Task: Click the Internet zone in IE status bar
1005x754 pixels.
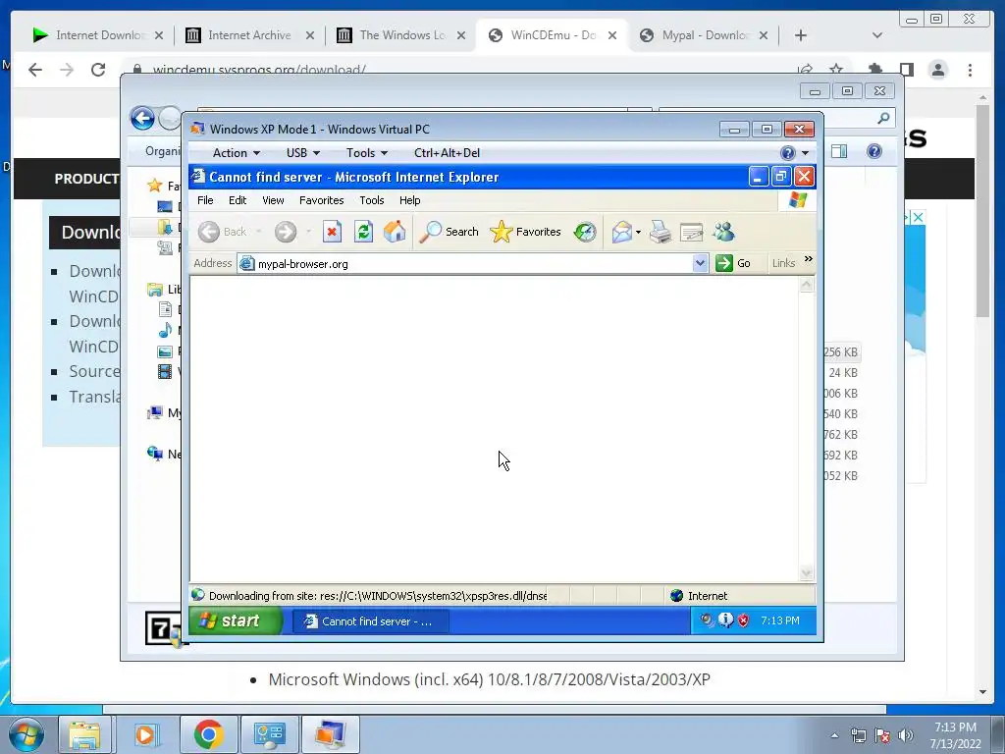Action: pyautogui.click(x=699, y=596)
